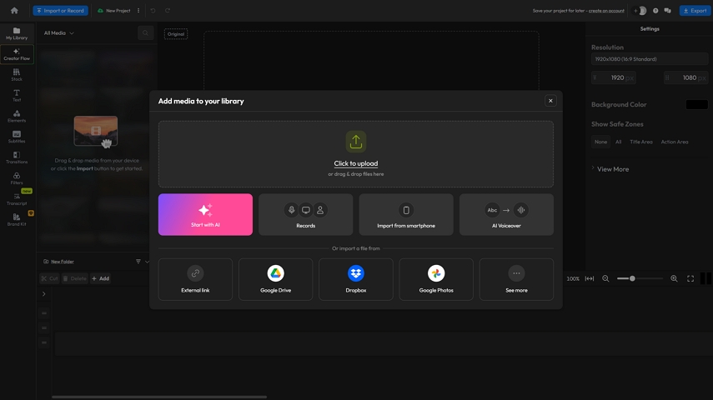Choose External link import option
713x400 pixels.
(x=195, y=279)
